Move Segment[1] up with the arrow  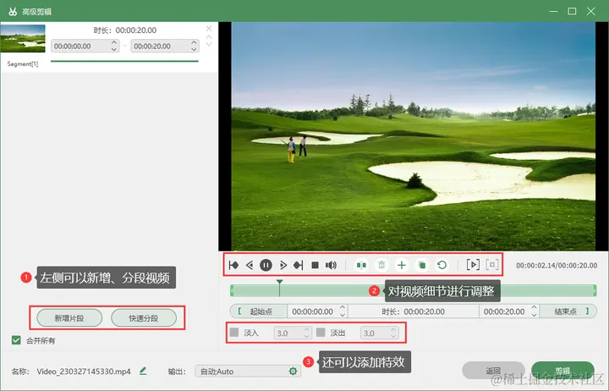[x=209, y=37]
